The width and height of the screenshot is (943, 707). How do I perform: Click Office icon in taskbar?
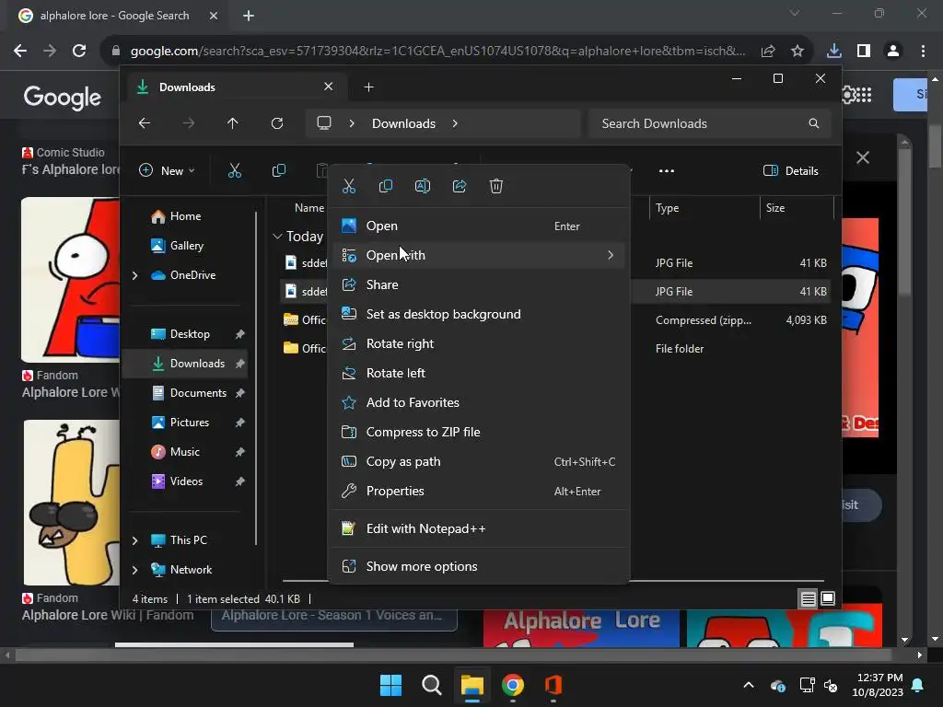pyautogui.click(x=553, y=685)
